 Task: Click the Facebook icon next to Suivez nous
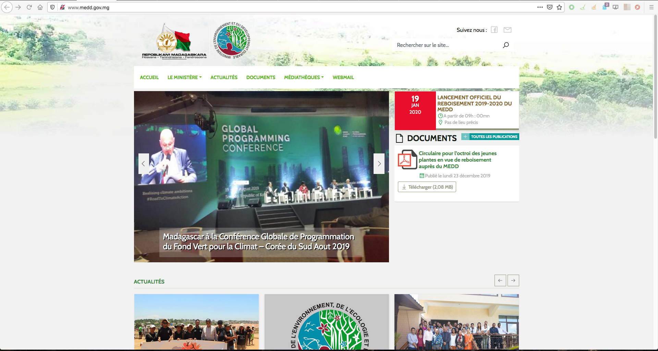494,30
